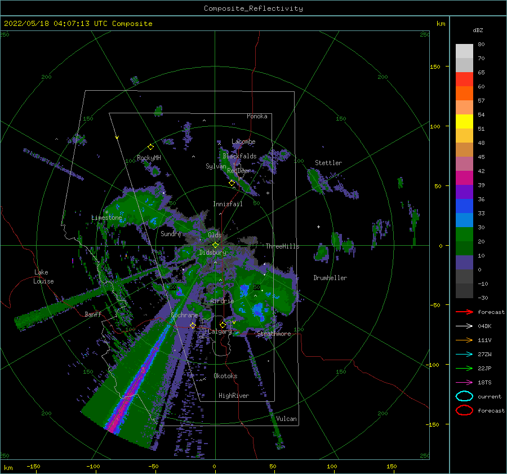Screen dimensions: 507x474
Task: Click the magenta 18TS arrow icon
Action: point(464,383)
